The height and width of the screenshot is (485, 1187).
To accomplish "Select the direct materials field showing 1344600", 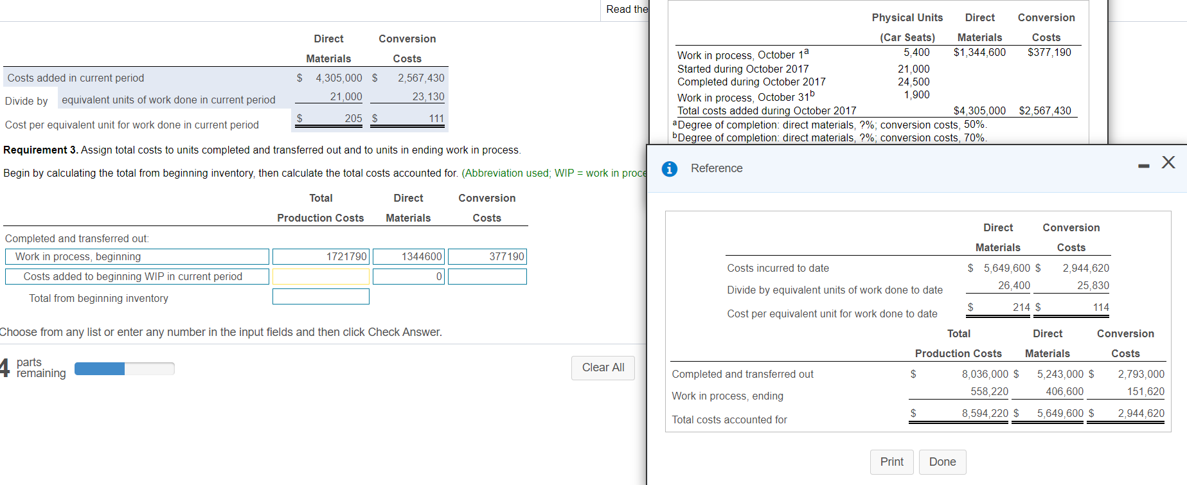I will 408,257.
